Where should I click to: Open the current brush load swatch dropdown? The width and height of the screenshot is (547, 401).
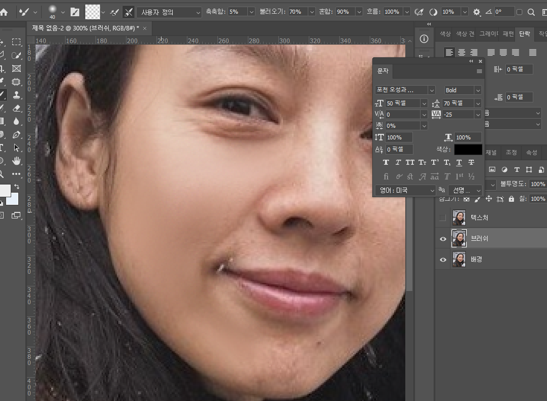point(103,13)
